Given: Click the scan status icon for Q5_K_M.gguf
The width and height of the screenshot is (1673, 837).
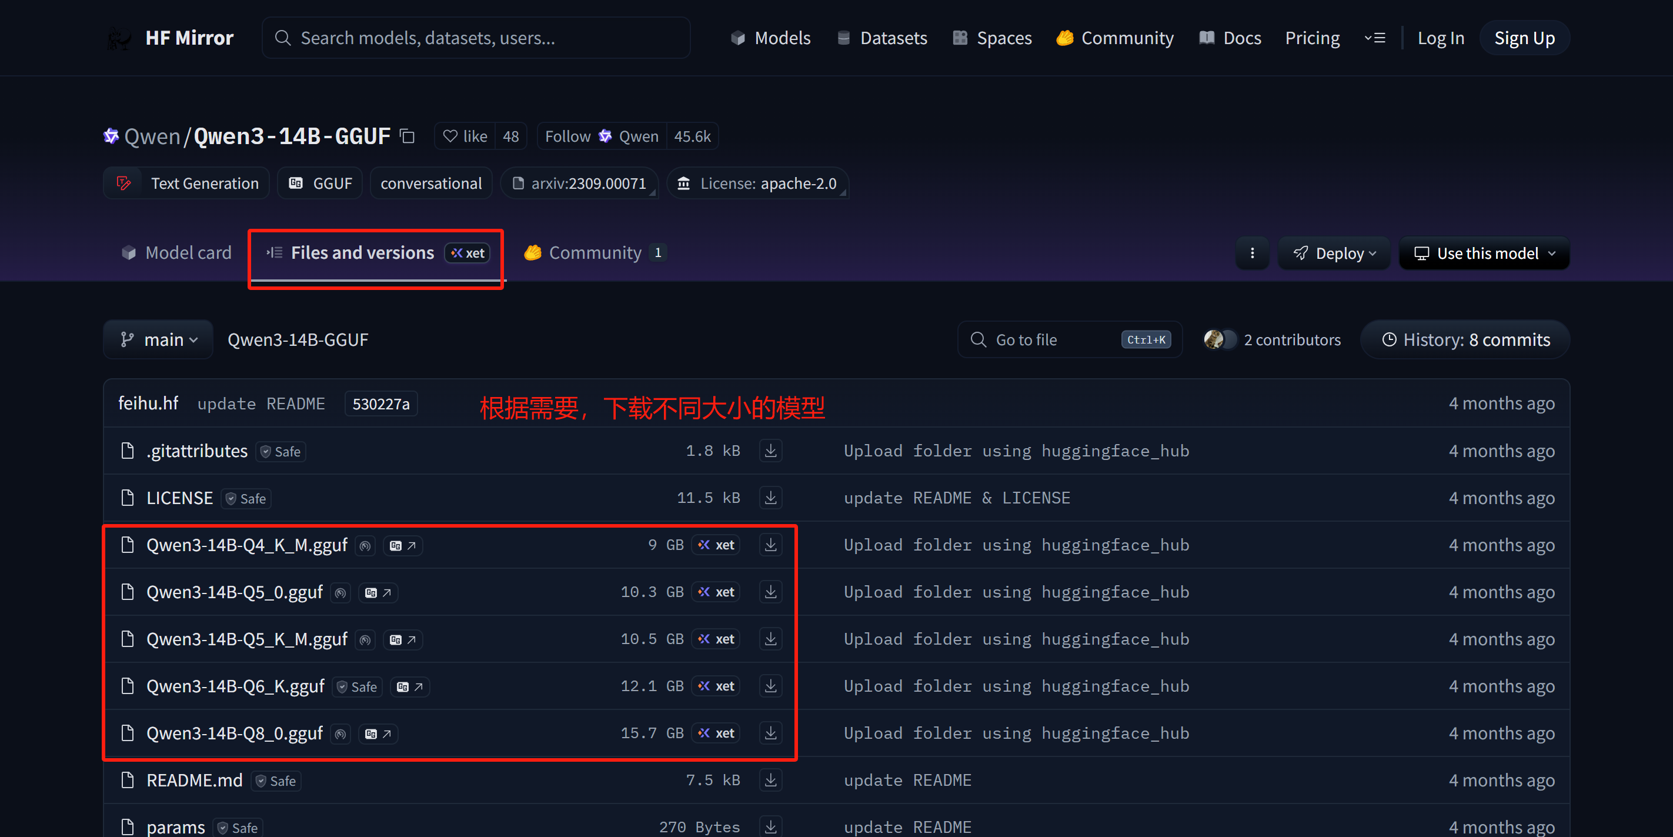Looking at the screenshot, I should [x=366, y=640].
